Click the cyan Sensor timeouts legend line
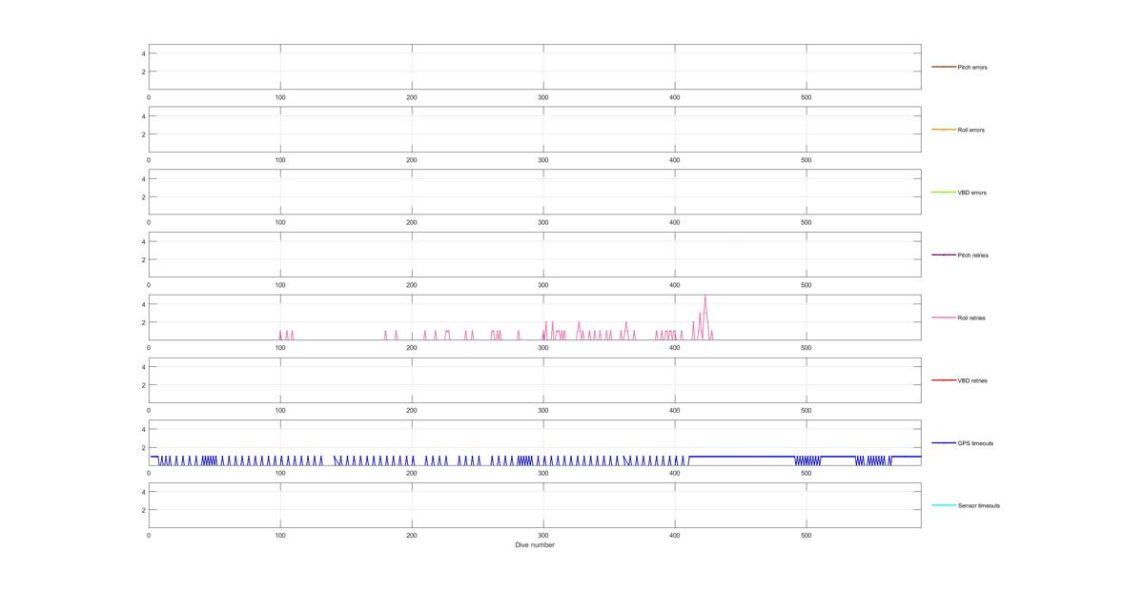Image resolution: width=1144 pixels, height=593 pixels. 943,505
